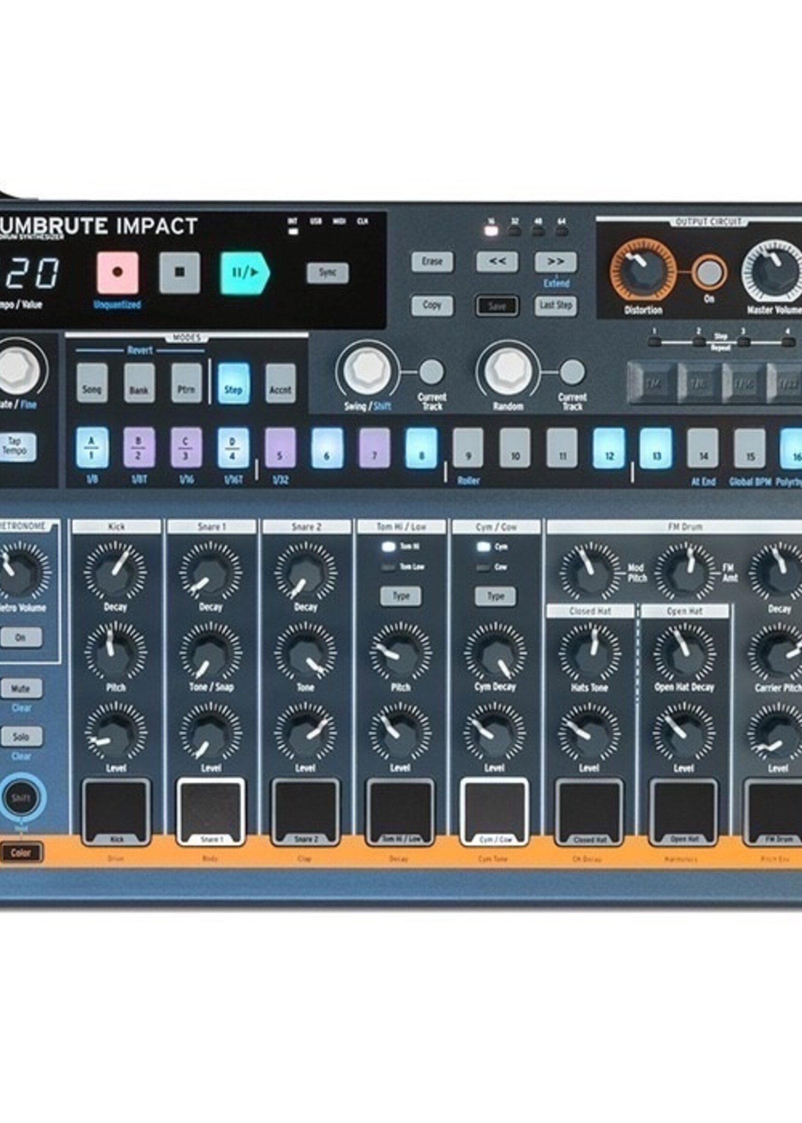Toggle sequencer step 6
Image resolution: width=802 pixels, height=1123 pixels.
(327, 448)
